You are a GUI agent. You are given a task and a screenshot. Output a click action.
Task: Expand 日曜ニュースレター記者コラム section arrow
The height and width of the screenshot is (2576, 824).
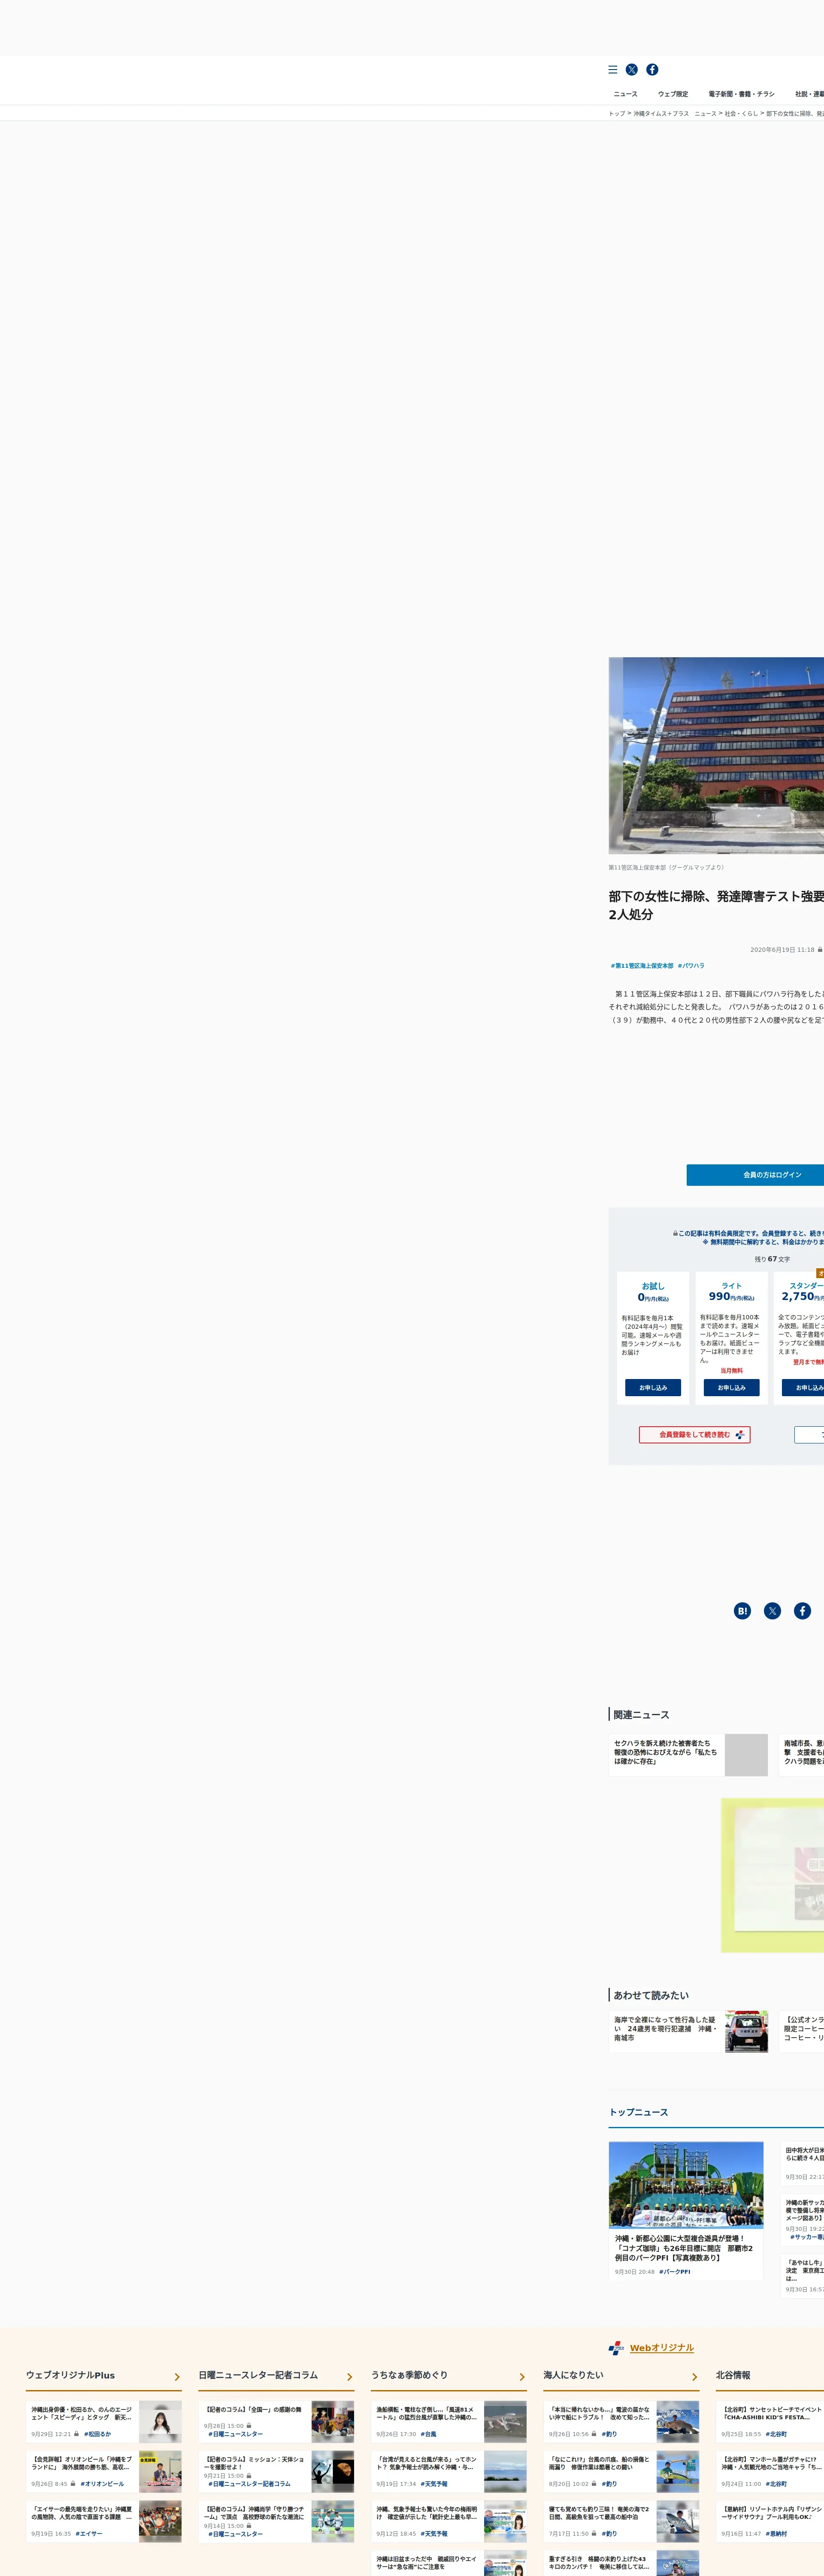pyautogui.click(x=350, y=2377)
